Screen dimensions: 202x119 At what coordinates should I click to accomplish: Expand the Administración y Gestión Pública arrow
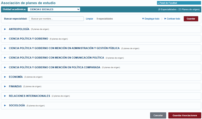tap(5, 48)
